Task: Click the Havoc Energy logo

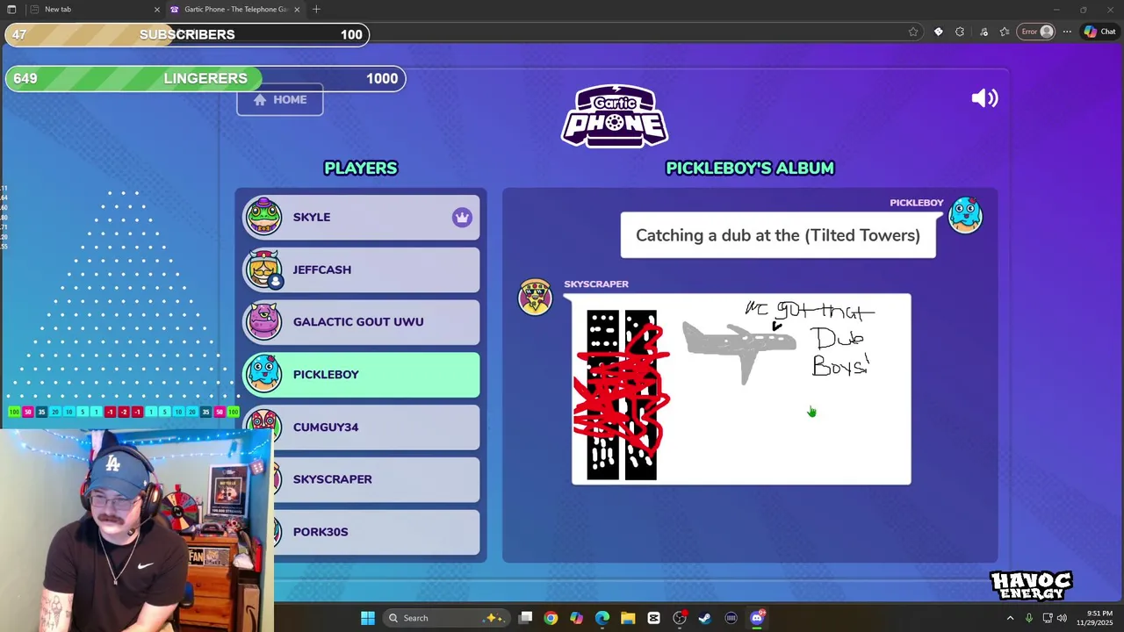Action: 1031,585
